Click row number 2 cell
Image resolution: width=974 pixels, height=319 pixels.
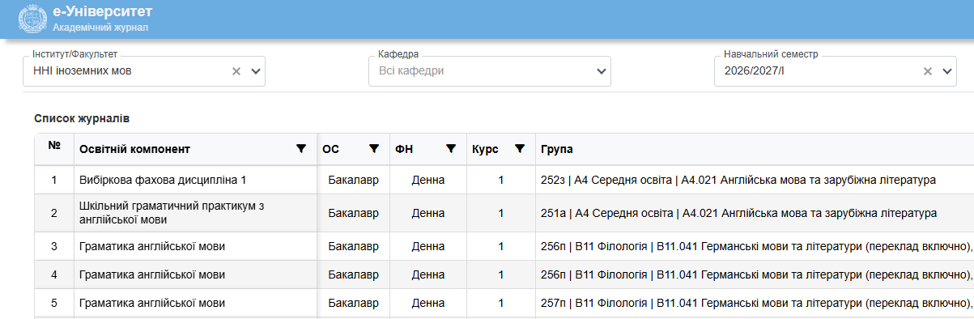tap(54, 213)
